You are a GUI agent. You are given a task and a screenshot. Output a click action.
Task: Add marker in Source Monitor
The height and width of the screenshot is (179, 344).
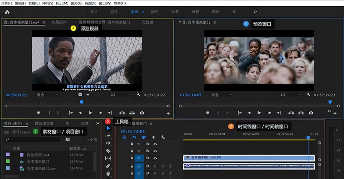coord(38,113)
